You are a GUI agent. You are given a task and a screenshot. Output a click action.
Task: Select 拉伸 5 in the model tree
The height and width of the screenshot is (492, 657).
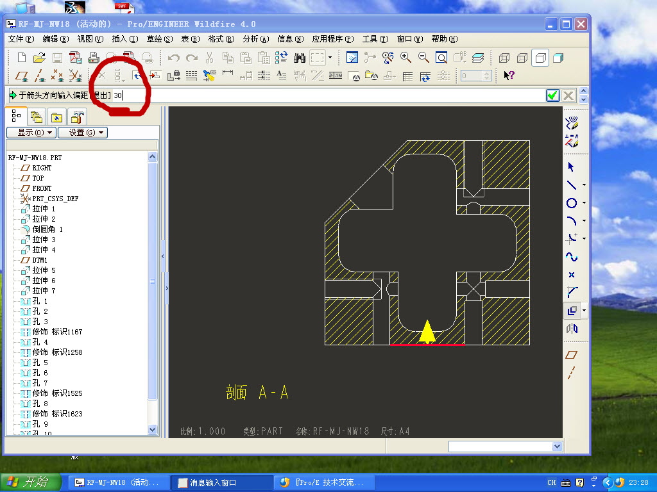[x=44, y=270]
